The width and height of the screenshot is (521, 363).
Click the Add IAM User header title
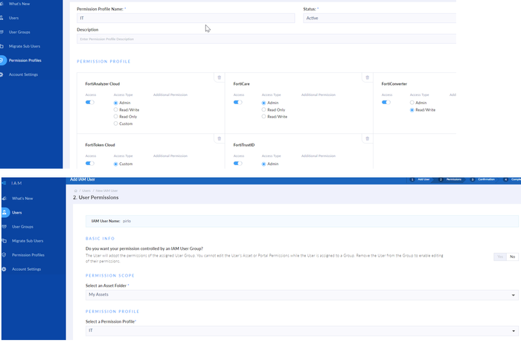click(83, 179)
